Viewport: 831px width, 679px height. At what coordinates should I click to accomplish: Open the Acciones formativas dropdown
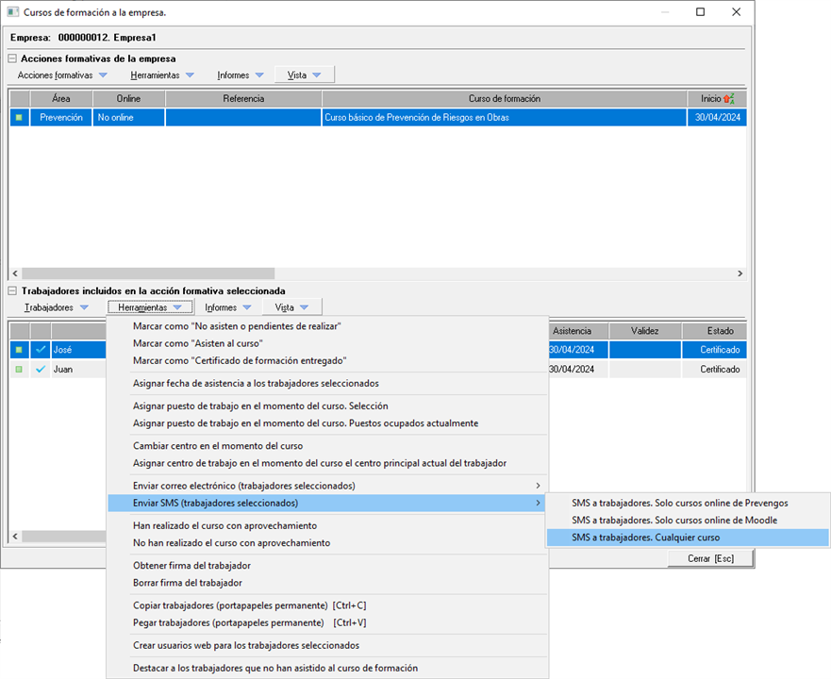click(x=62, y=75)
